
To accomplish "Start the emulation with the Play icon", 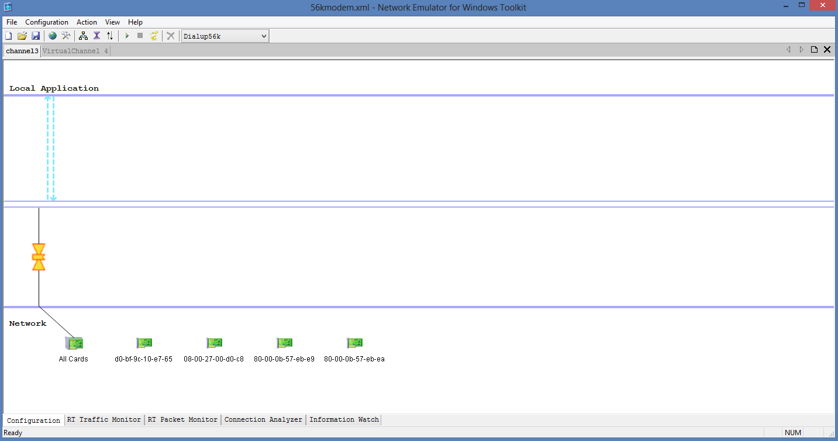I will [x=127, y=35].
